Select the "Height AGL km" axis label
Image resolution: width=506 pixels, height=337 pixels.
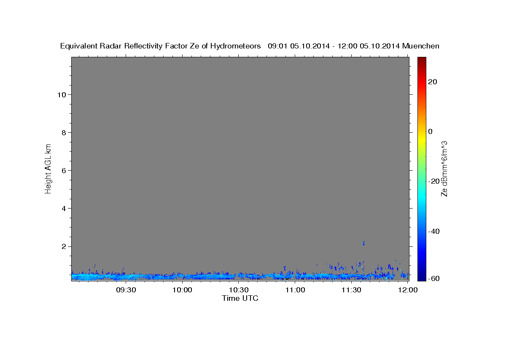48,168
